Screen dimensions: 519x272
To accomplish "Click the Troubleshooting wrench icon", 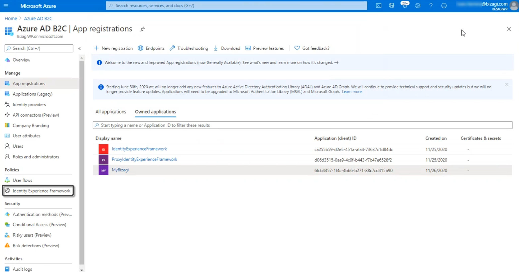I will click(x=172, y=48).
